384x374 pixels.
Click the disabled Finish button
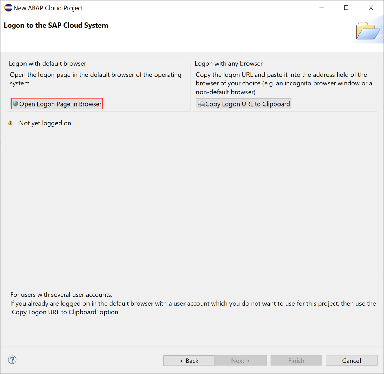(x=296, y=360)
